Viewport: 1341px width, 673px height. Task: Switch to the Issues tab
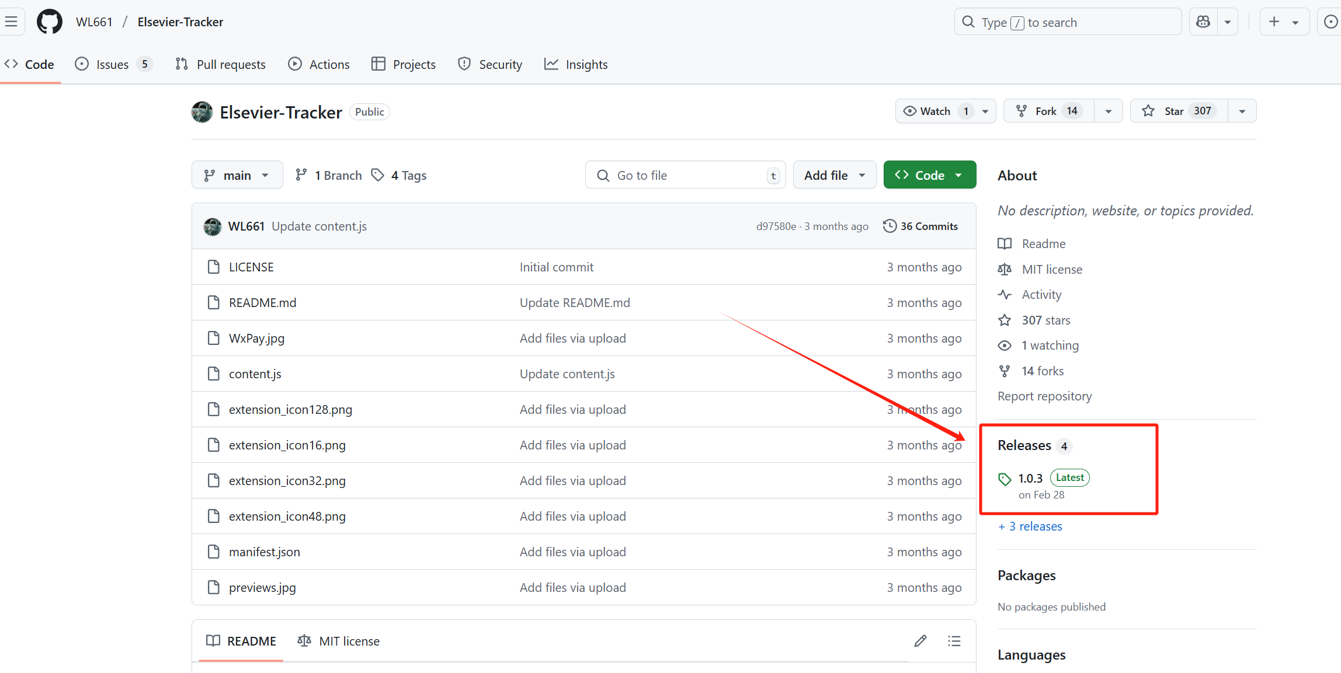(x=112, y=64)
